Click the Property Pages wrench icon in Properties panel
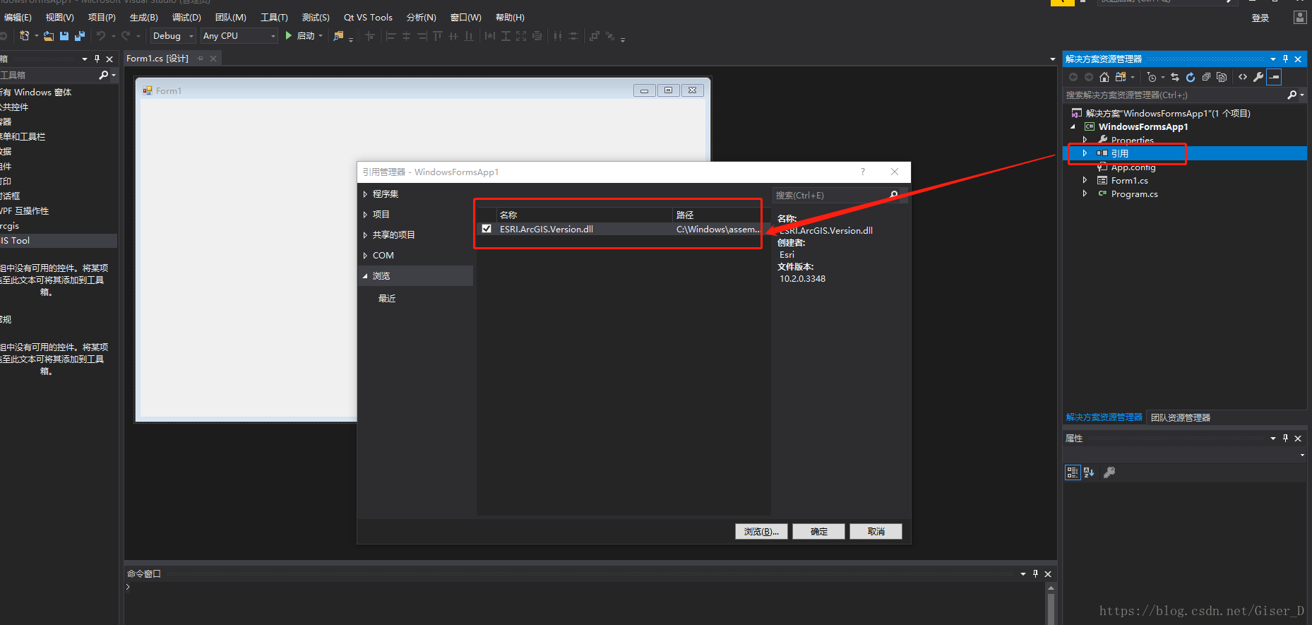 coord(1109,472)
